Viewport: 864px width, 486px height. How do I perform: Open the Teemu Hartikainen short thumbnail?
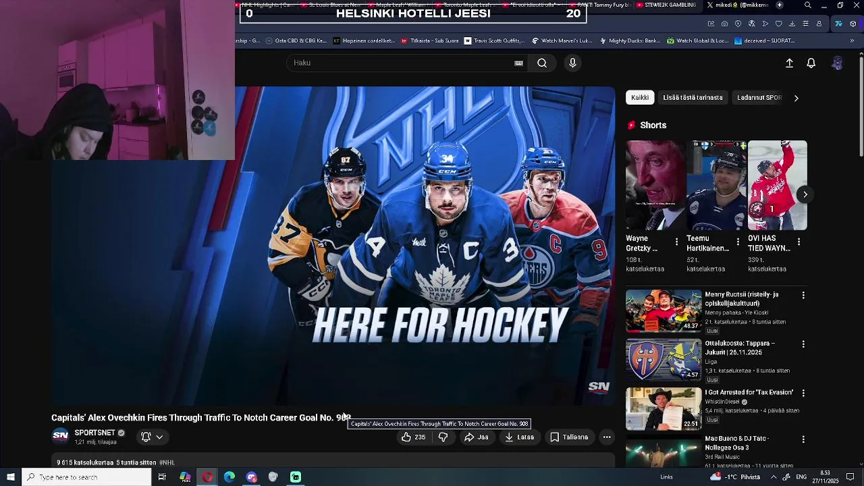716,186
